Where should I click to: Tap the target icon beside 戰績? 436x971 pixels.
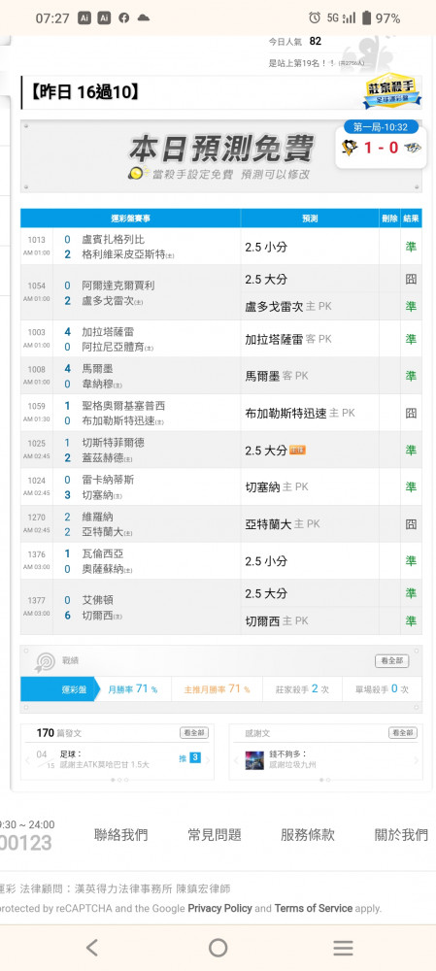click(46, 662)
